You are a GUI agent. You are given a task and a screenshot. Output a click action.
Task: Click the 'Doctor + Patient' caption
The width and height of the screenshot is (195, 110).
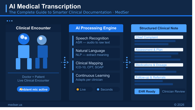(x=33, y=77)
